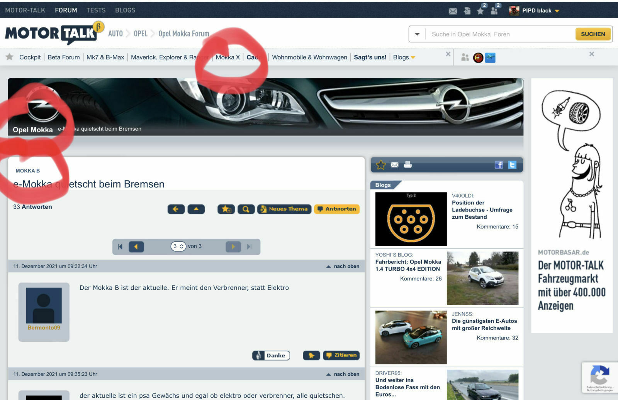Click the PIPD black profile avatar
618x400 pixels.
[x=514, y=10]
